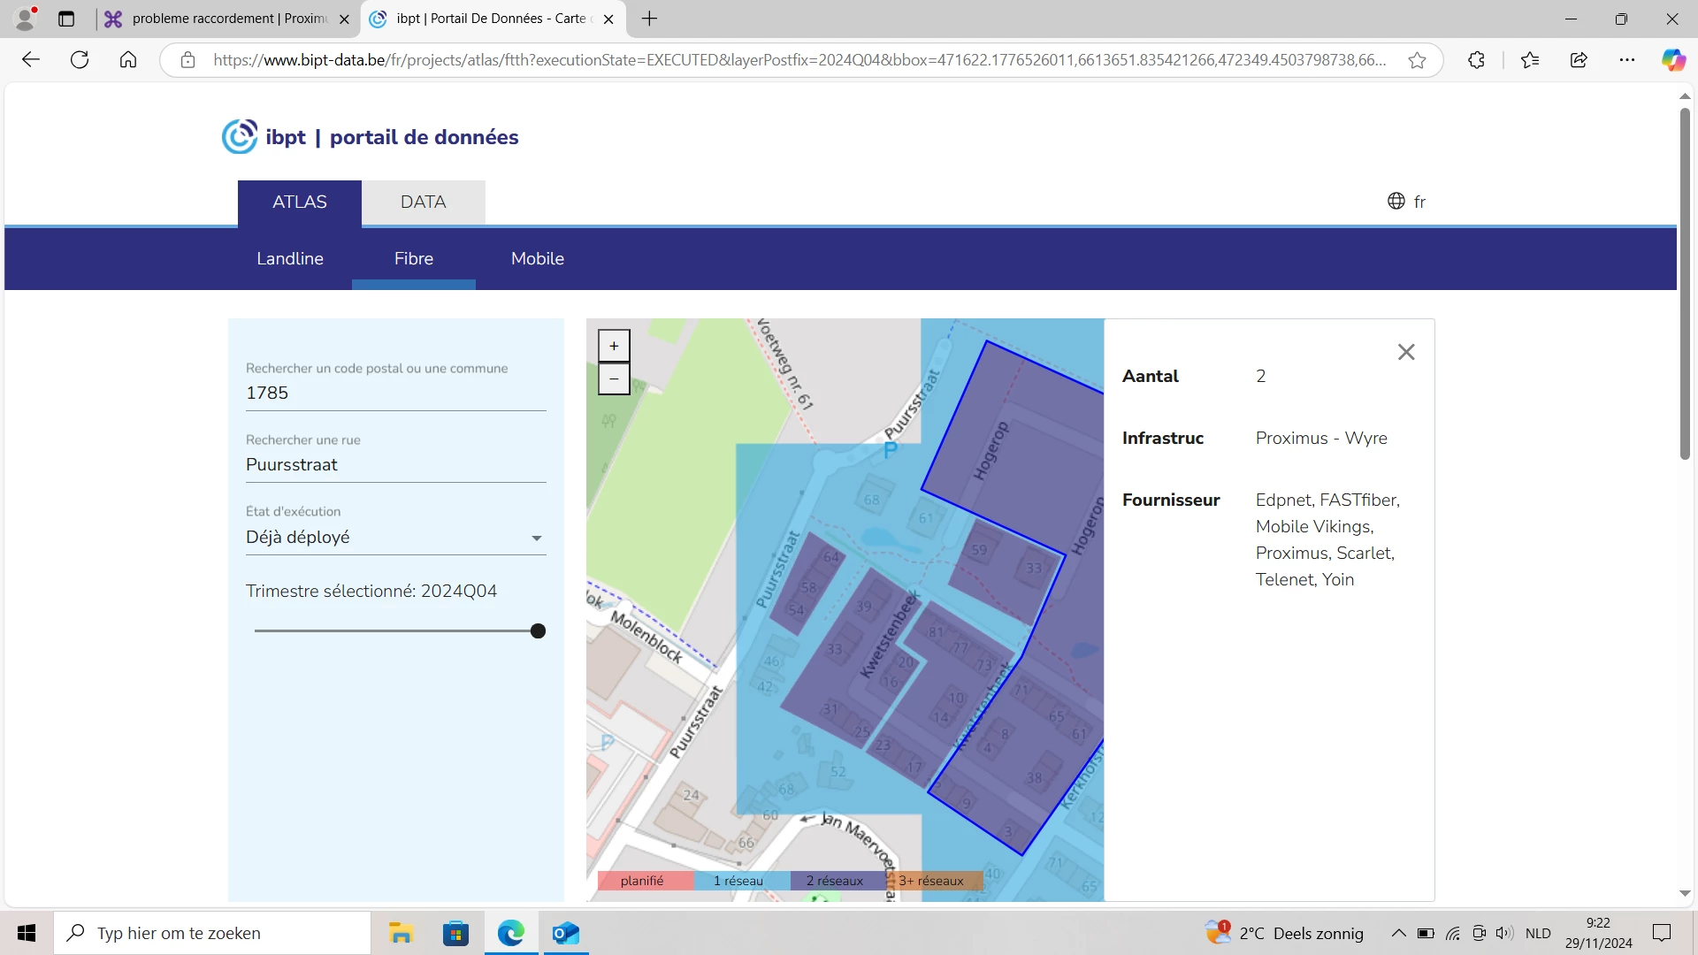The image size is (1698, 955).
Task: Click the globe language selector icon
Action: 1396,202
